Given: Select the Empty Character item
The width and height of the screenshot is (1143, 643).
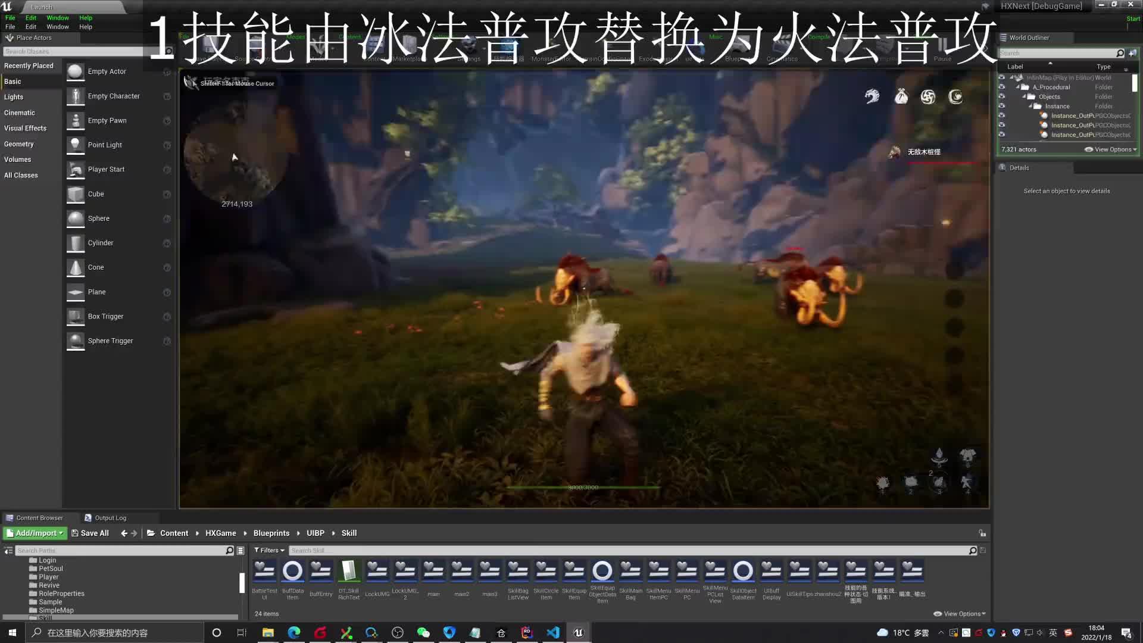Looking at the screenshot, I should (118, 96).
